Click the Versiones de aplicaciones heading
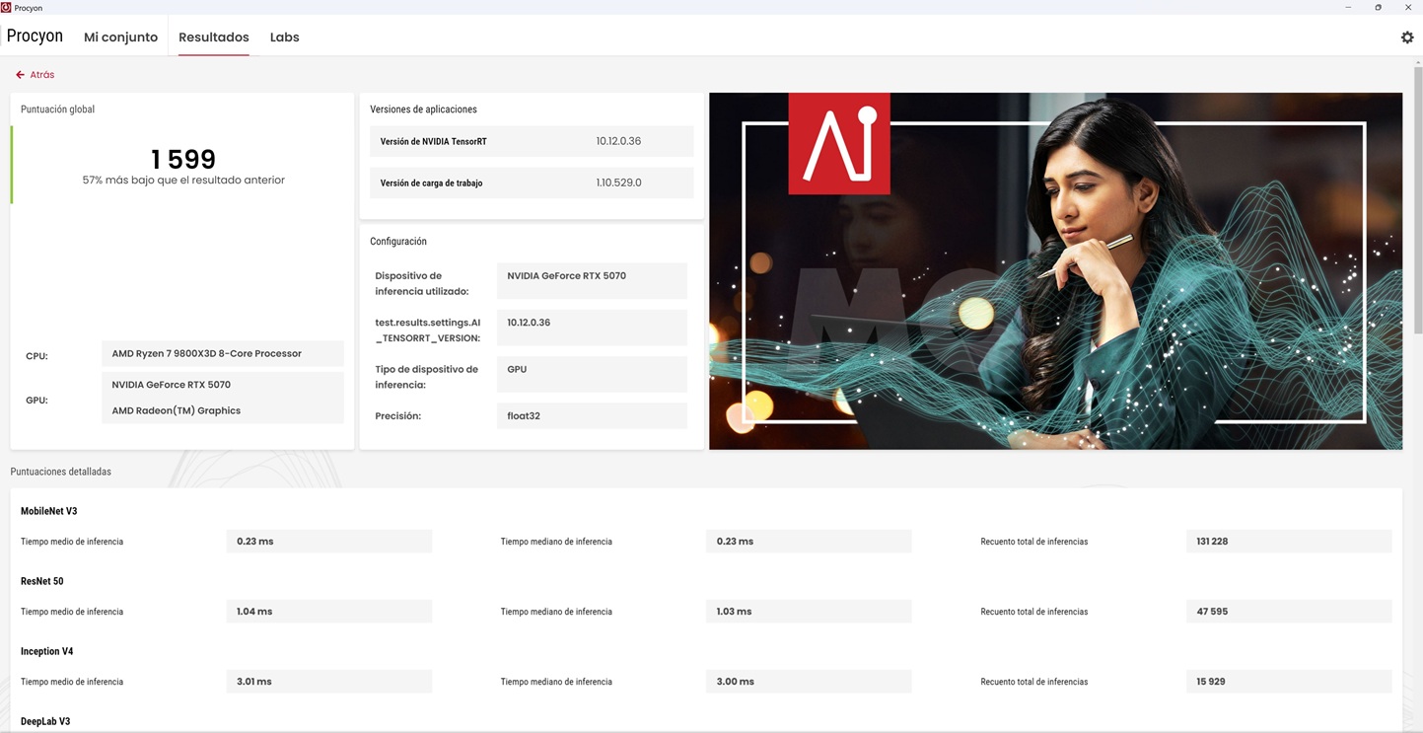1423x733 pixels. [x=423, y=110]
